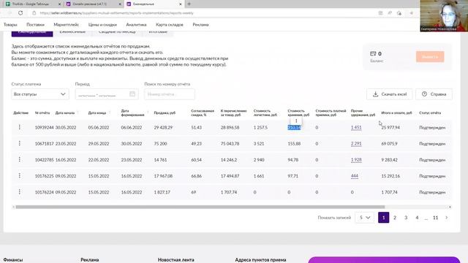Open the Цены и скидки menu
The height and width of the screenshot is (263, 468).
click(x=102, y=25)
